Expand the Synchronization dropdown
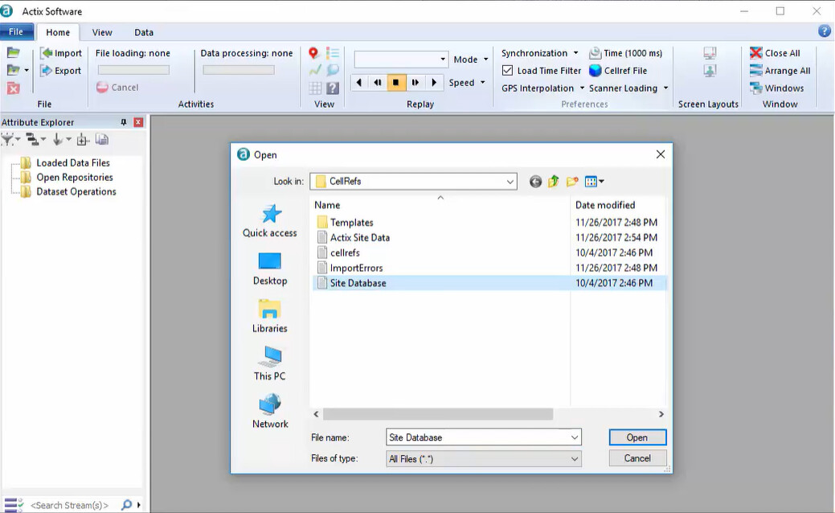 pos(575,52)
